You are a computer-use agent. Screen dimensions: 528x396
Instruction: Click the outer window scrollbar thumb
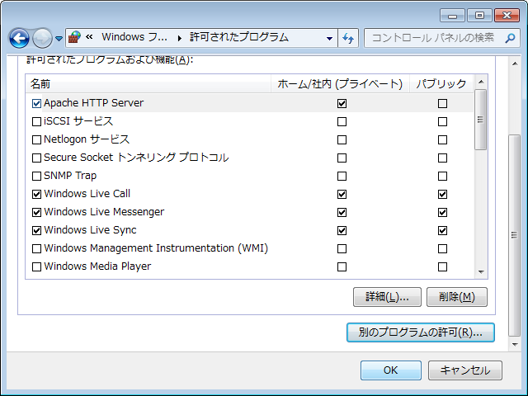(514, 235)
